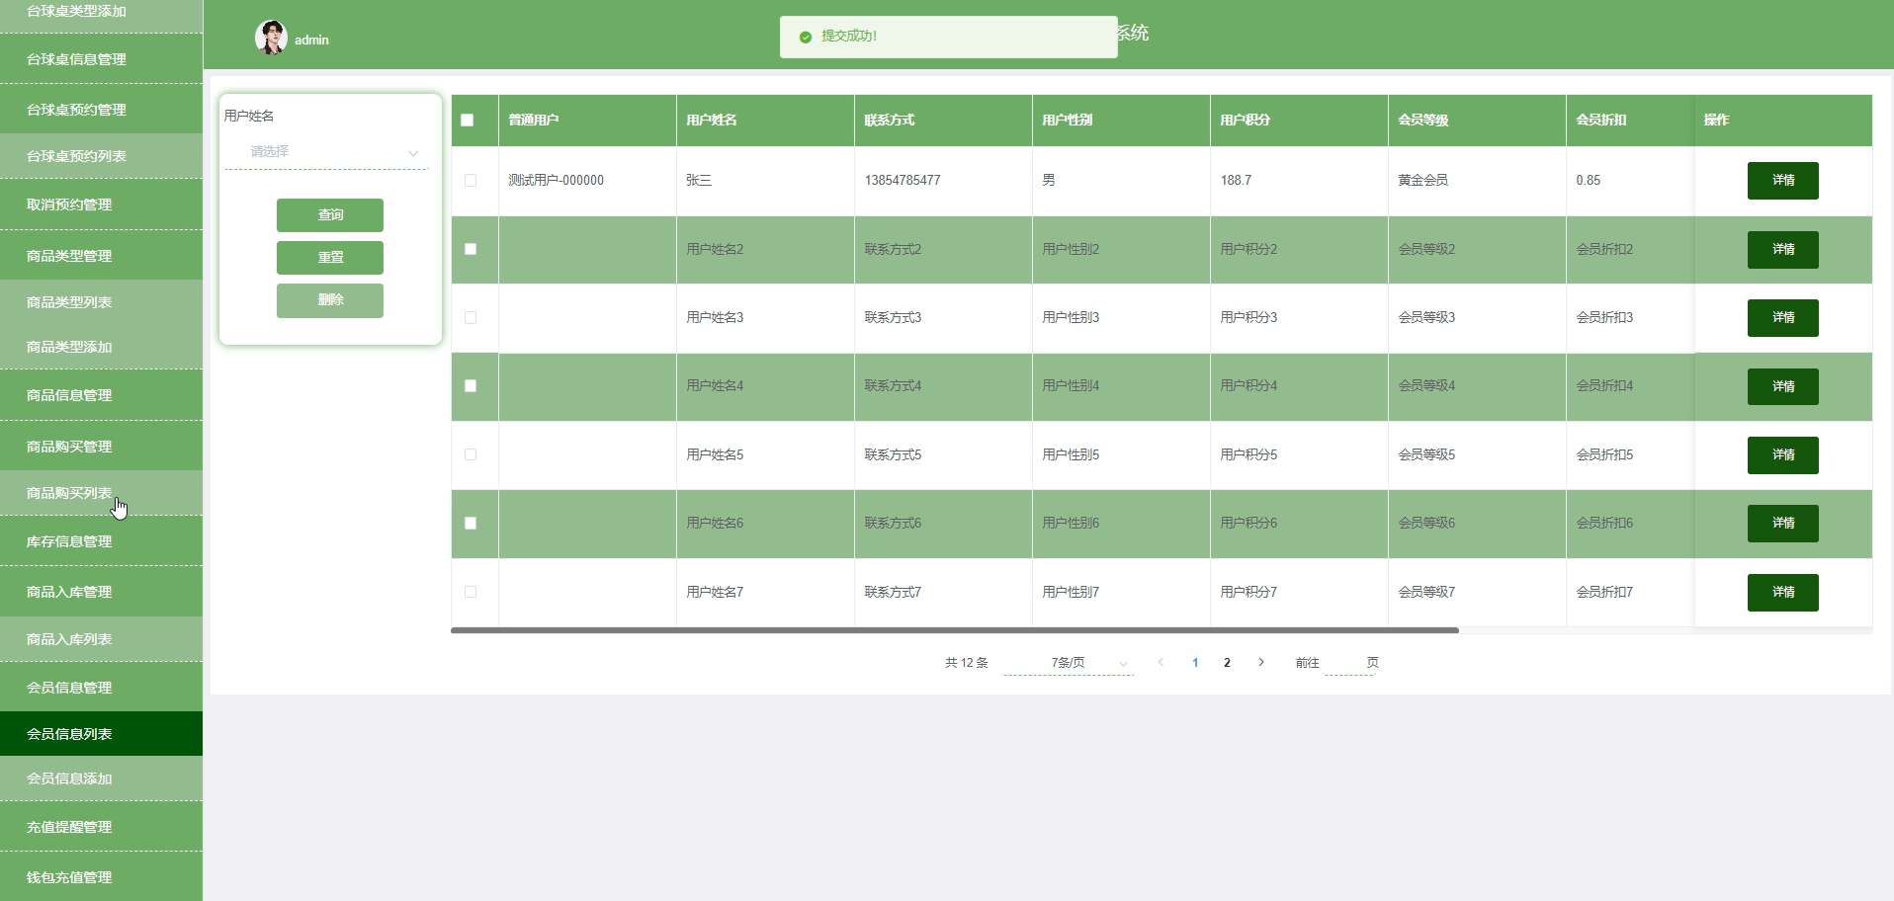The image size is (1894, 901).
Task: Click phone number 13854785477
Action: coord(903,180)
